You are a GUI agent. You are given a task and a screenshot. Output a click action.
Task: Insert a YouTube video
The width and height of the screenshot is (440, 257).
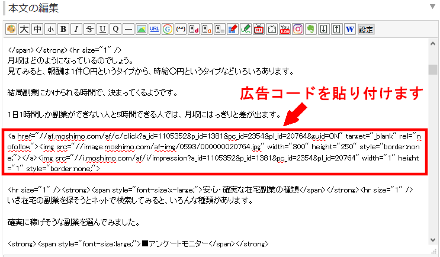(285, 29)
